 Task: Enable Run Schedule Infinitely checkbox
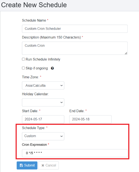pos(23,59)
